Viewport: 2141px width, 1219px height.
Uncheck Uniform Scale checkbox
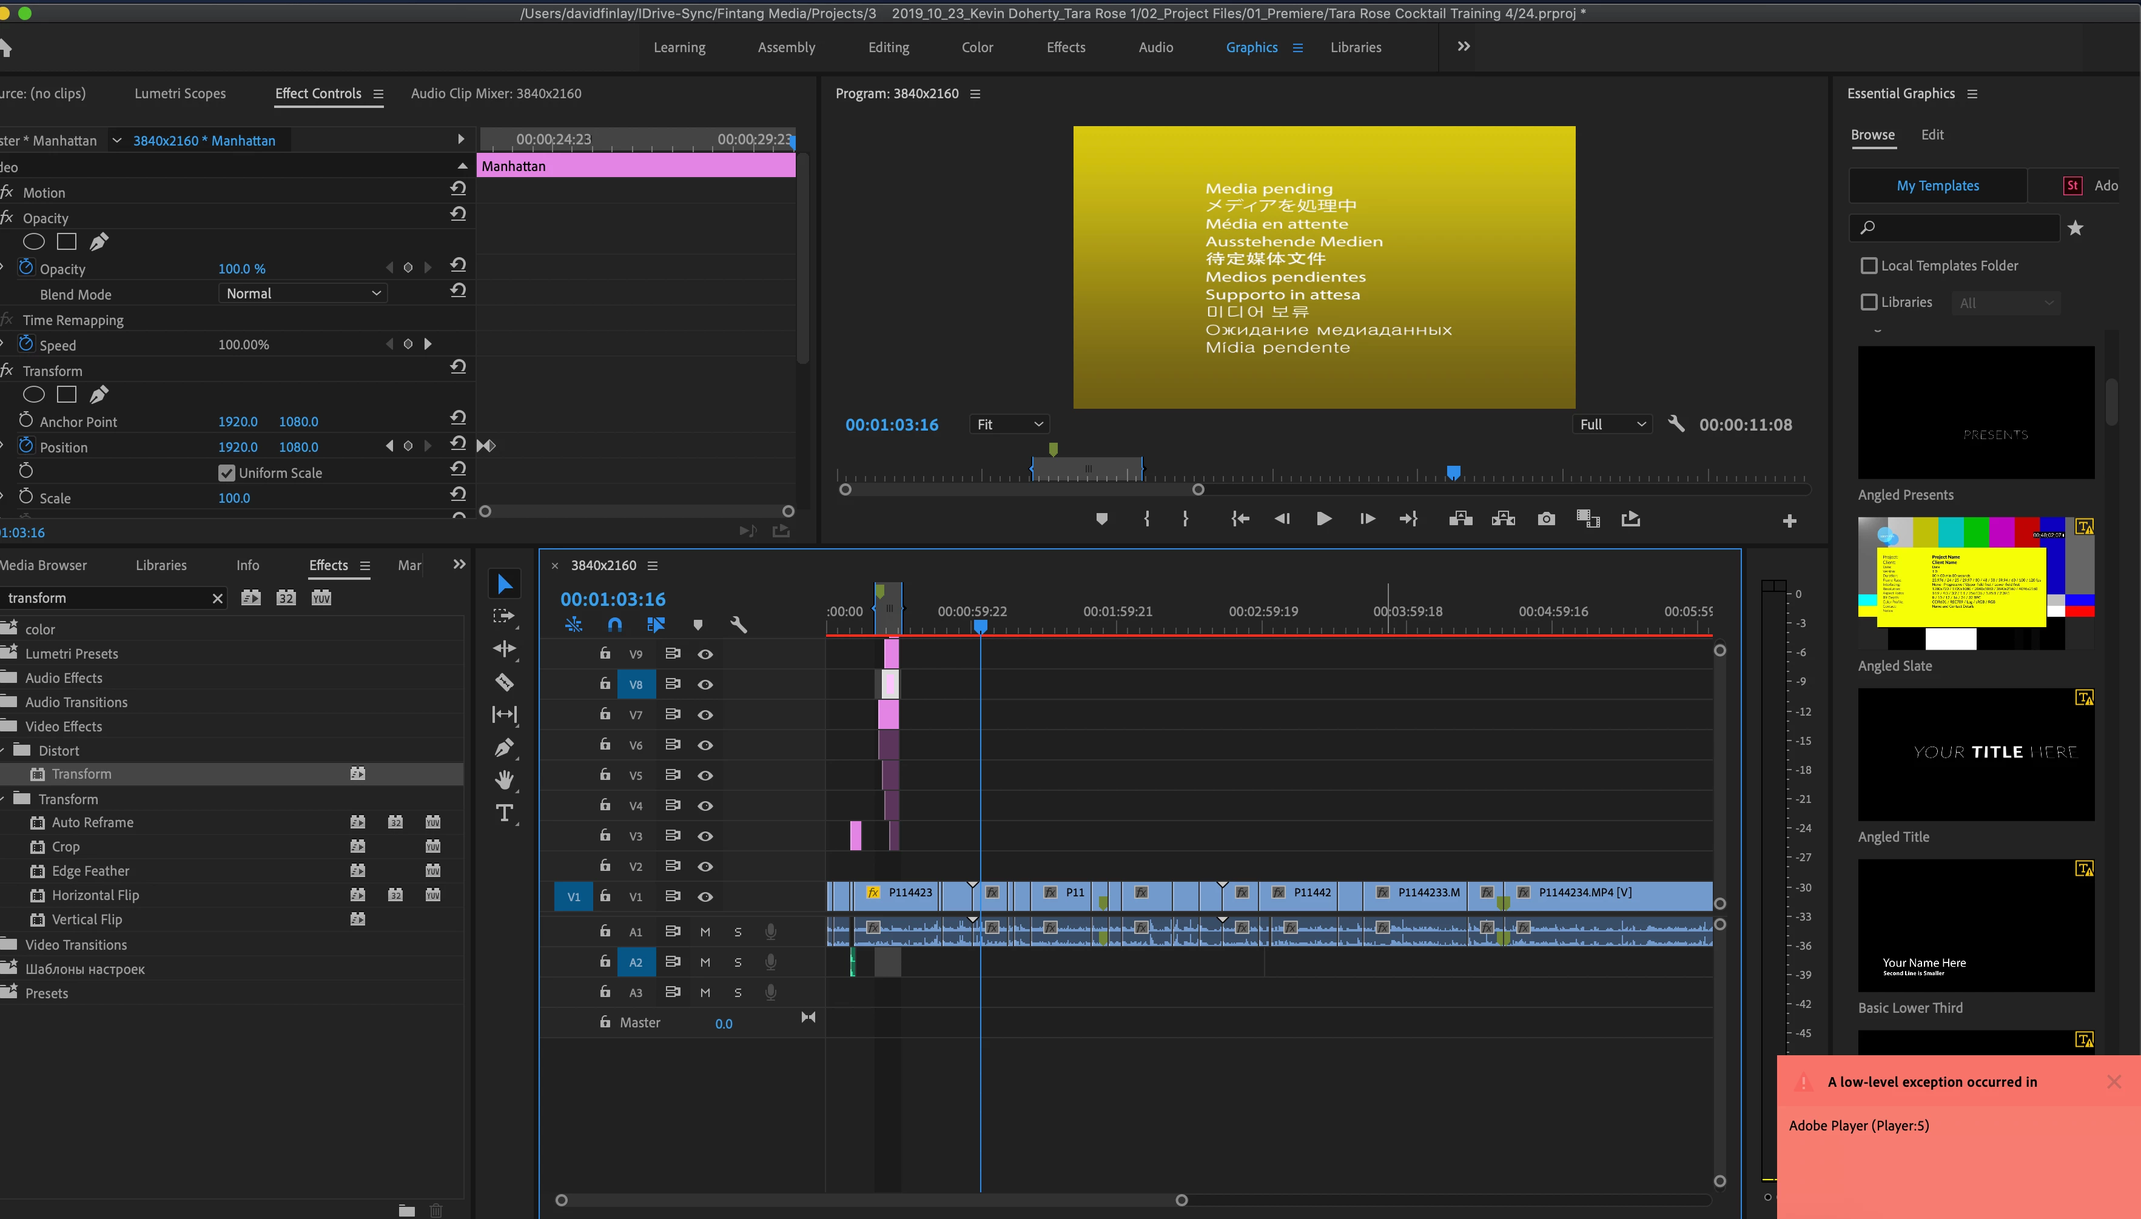[x=226, y=473]
